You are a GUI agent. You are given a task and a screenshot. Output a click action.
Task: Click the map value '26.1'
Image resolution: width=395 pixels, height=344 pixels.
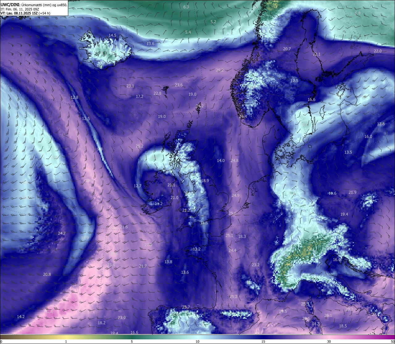(328, 315)
